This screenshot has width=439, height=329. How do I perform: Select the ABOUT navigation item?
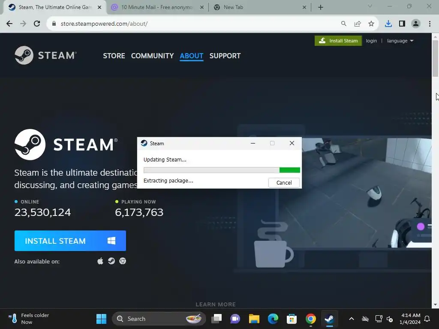pyautogui.click(x=192, y=56)
